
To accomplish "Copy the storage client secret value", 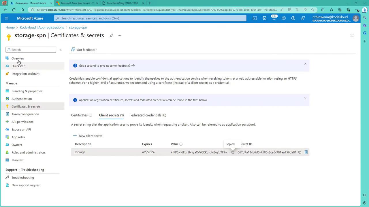I will tap(233, 152).
